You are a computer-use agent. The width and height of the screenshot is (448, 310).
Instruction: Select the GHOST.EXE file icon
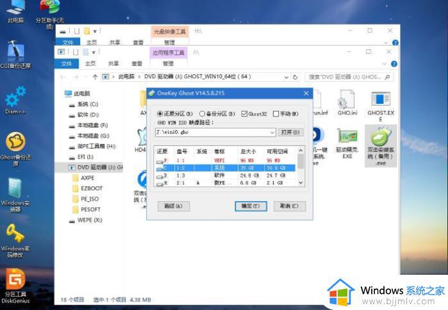point(381,106)
